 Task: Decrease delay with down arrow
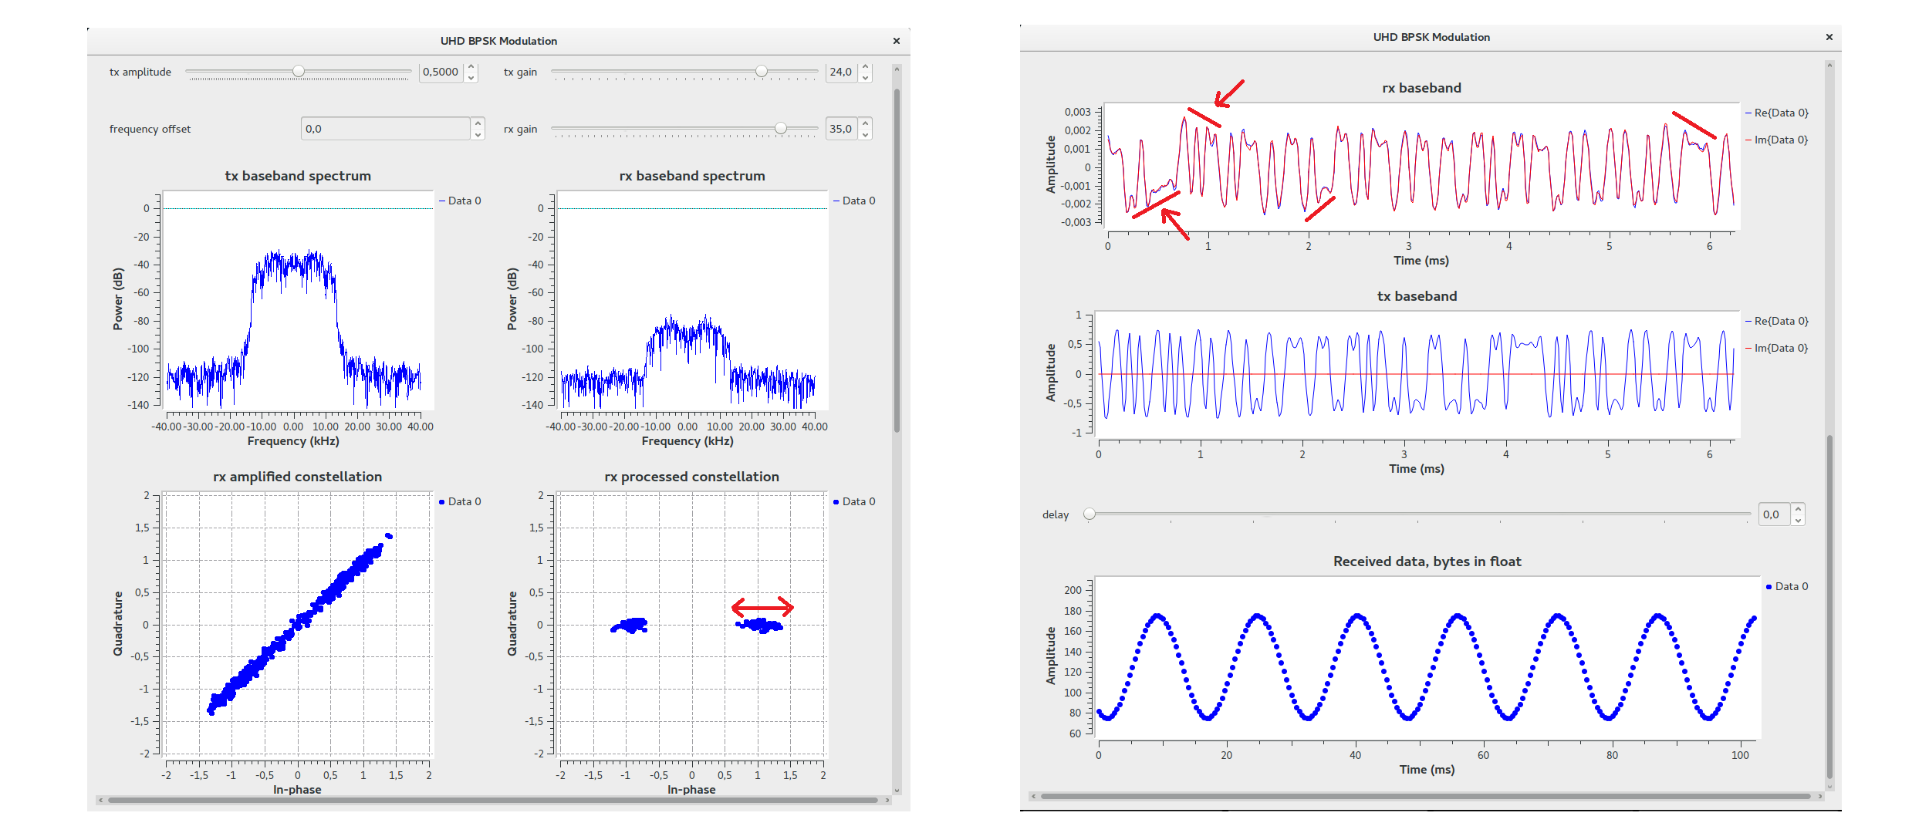[x=1798, y=521]
